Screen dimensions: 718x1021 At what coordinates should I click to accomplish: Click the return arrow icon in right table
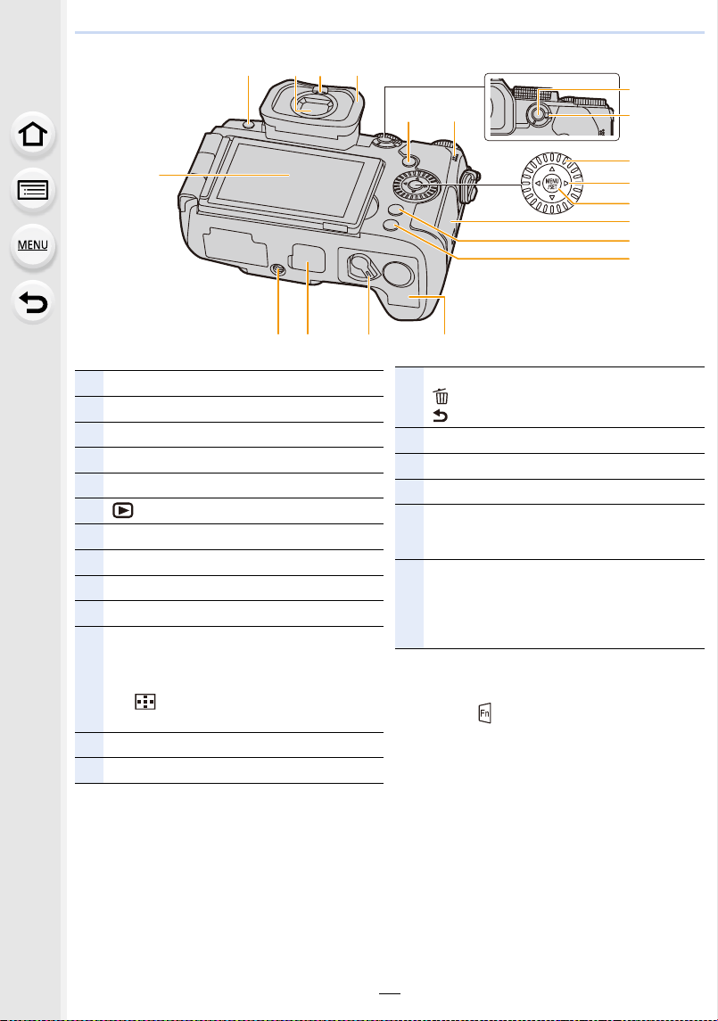pos(442,416)
